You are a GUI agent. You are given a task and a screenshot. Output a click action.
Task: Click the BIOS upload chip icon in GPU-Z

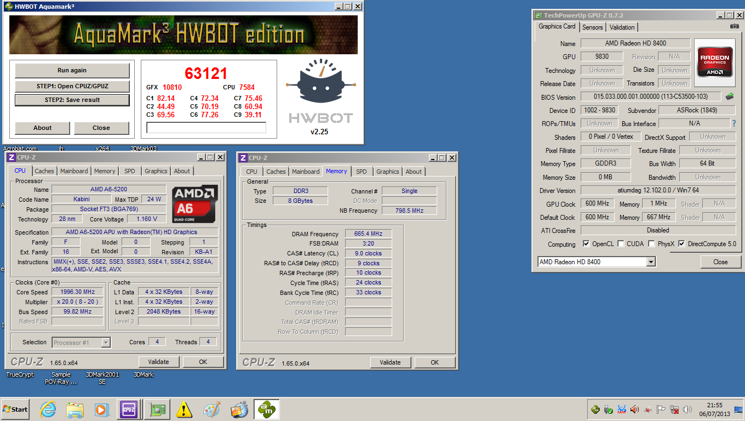pos(730,96)
